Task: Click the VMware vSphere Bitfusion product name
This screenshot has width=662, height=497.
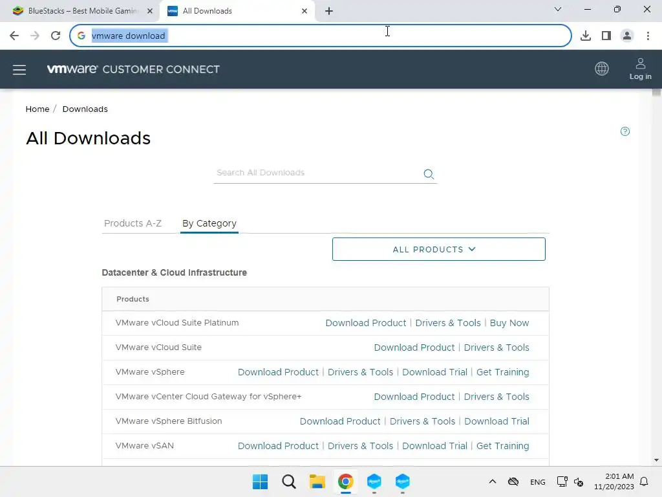Action: point(169,421)
